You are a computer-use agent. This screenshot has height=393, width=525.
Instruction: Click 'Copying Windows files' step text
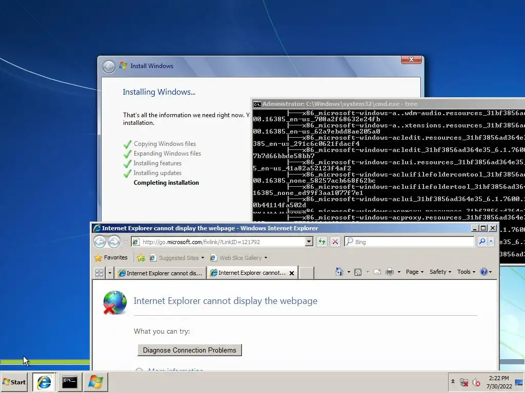click(165, 144)
